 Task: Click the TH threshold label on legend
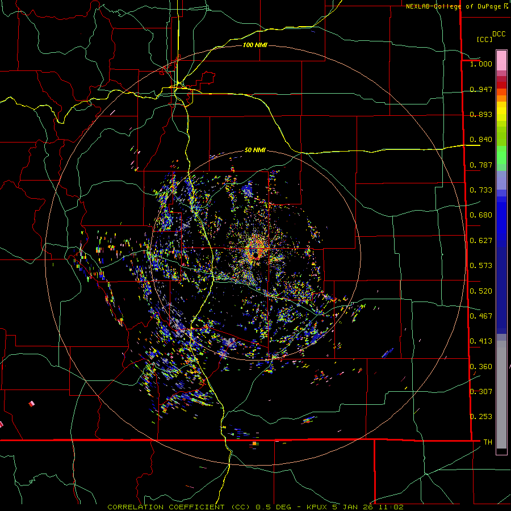tap(488, 442)
